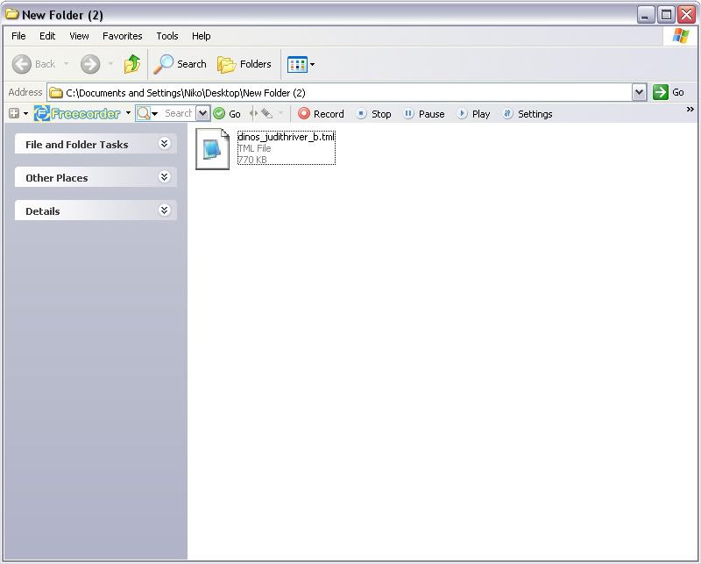Click the New Folder (2) title bar folder icon
The height and width of the screenshot is (564, 701).
(x=11, y=14)
